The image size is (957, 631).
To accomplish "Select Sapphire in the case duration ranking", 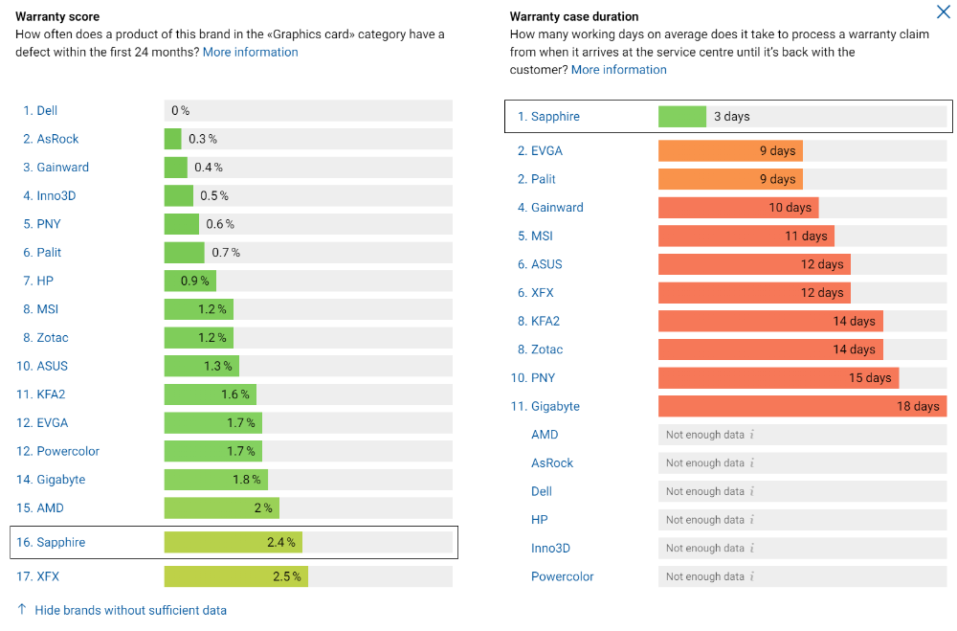I will pyautogui.click(x=548, y=117).
